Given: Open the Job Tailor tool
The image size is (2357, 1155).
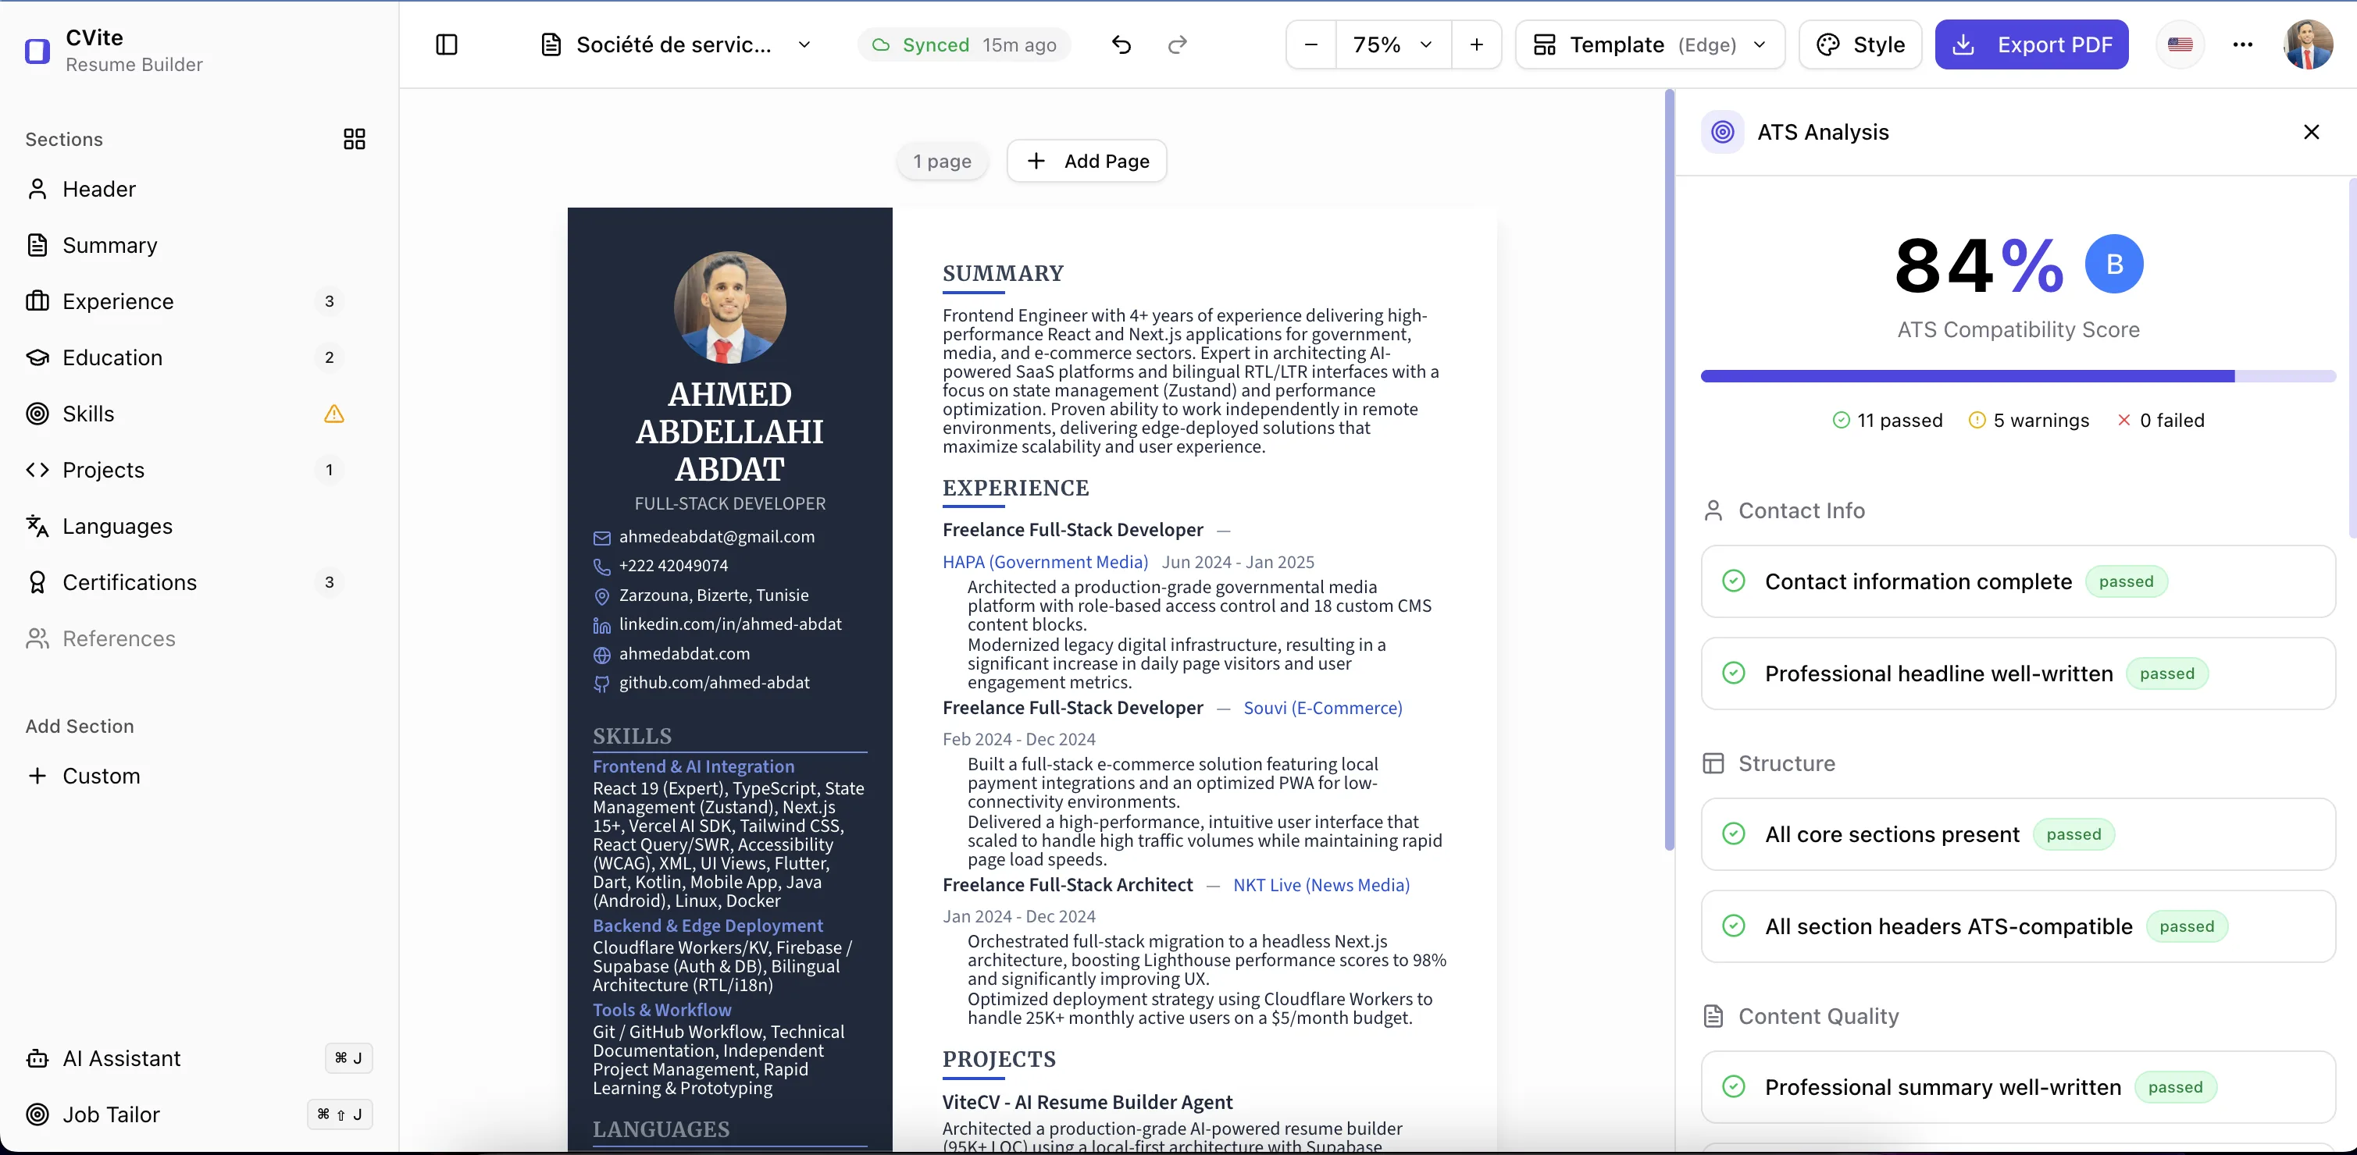Looking at the screenshot, I should (111, 1114).
